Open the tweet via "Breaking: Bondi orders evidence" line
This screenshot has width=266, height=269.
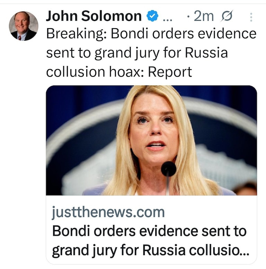click(151, 34)
